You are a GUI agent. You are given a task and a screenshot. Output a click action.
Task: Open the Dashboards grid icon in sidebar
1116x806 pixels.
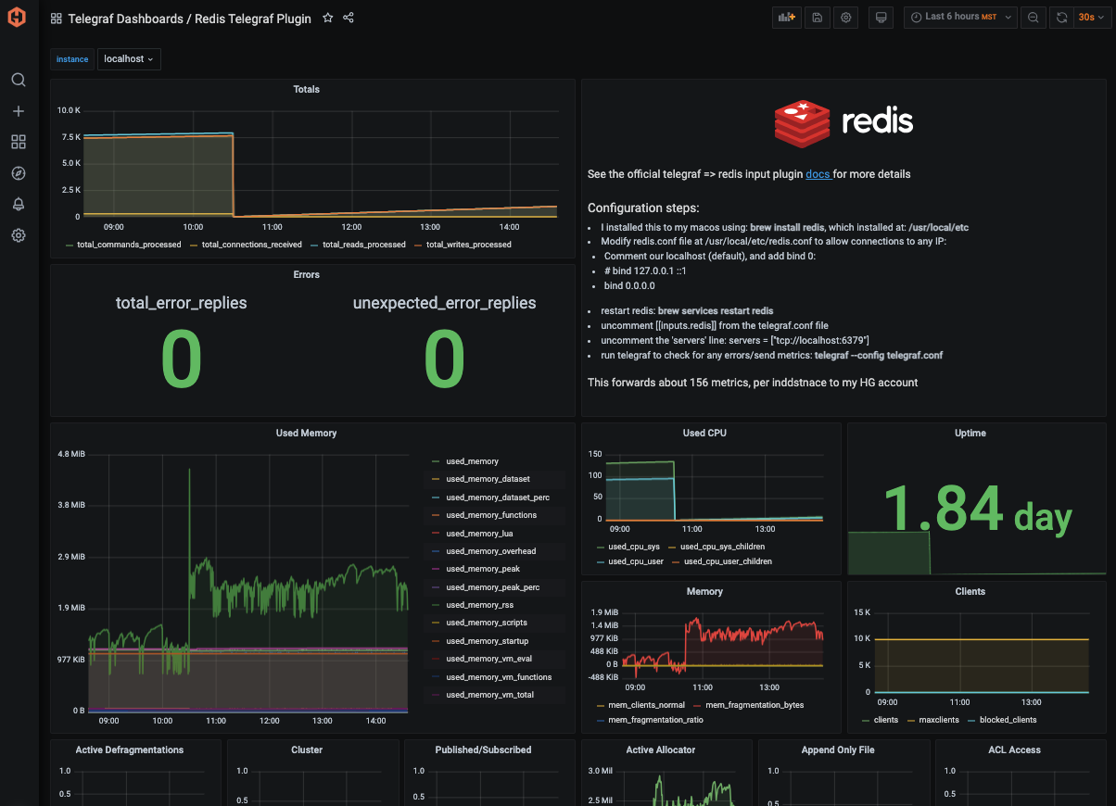18,142
